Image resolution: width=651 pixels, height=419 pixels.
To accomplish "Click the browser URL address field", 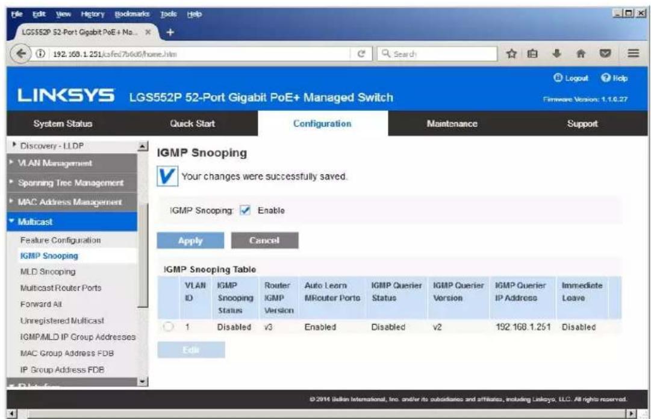I will coord(199,54).
